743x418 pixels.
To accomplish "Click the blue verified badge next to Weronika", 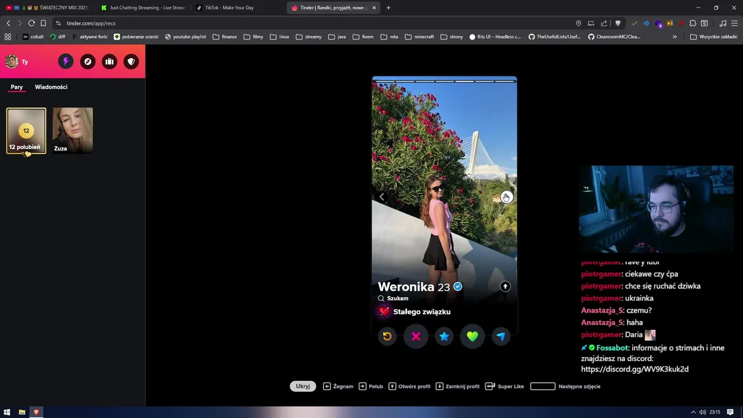I will [x=458, y=287].
